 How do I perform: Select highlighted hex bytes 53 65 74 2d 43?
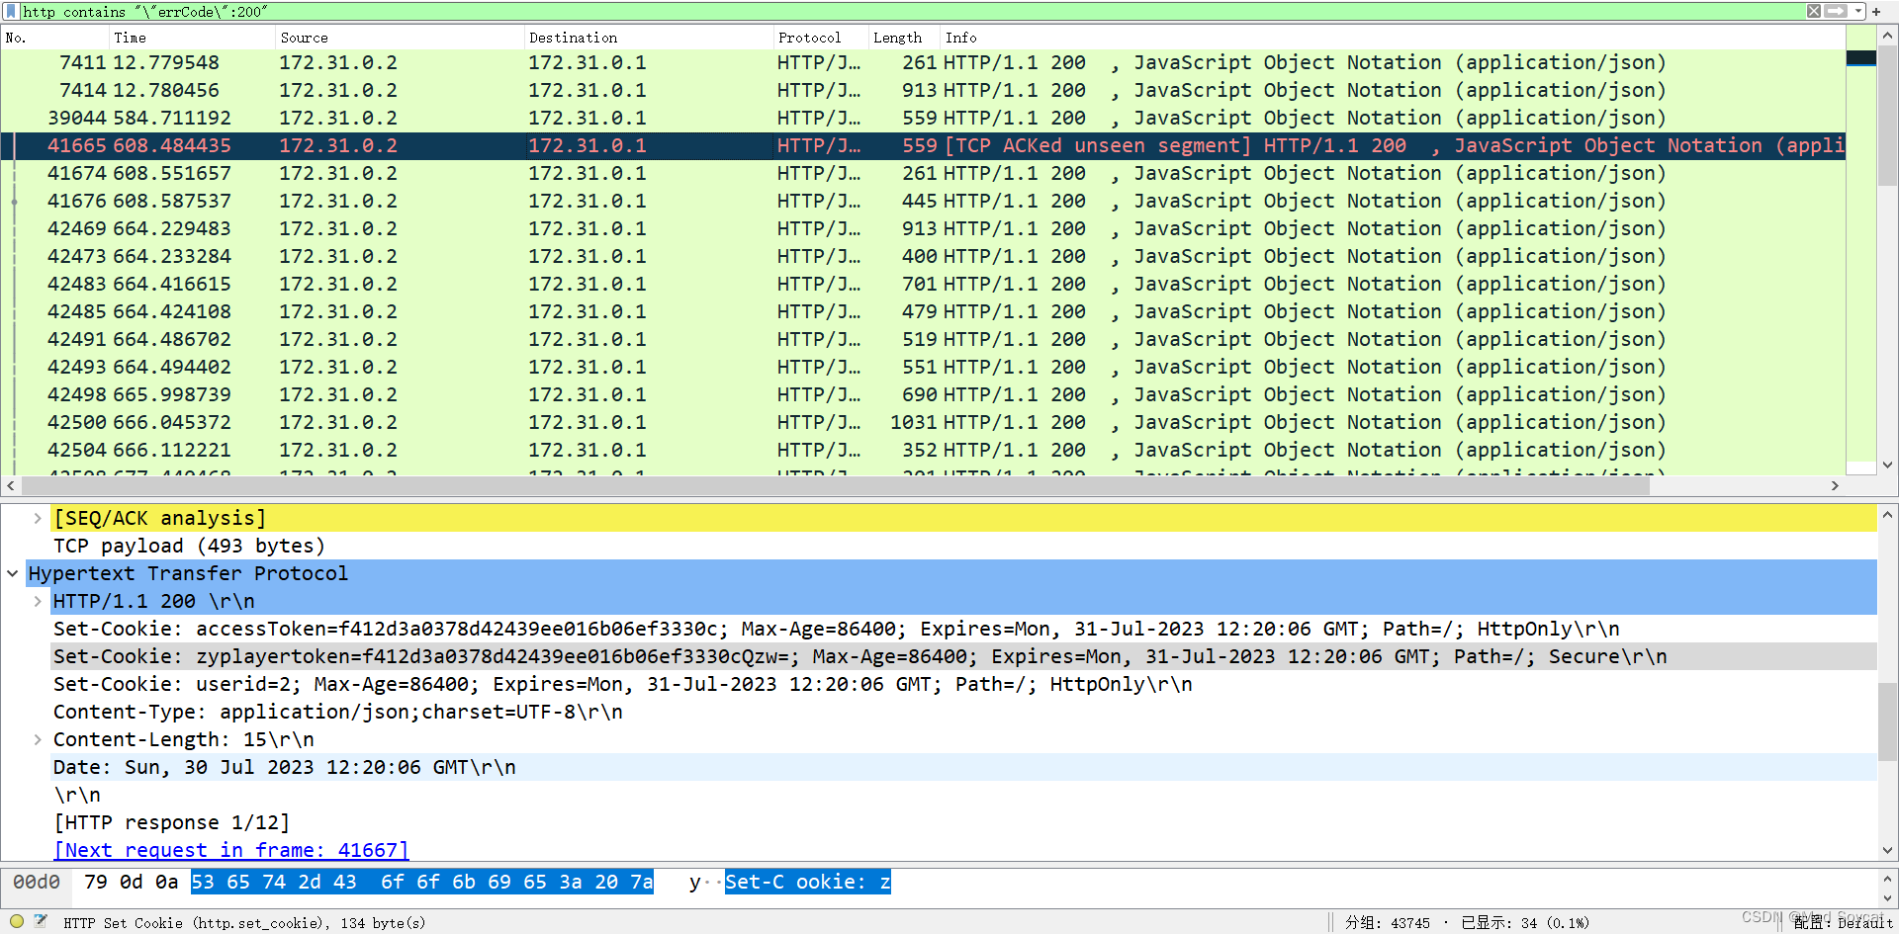tap(274, 882)
